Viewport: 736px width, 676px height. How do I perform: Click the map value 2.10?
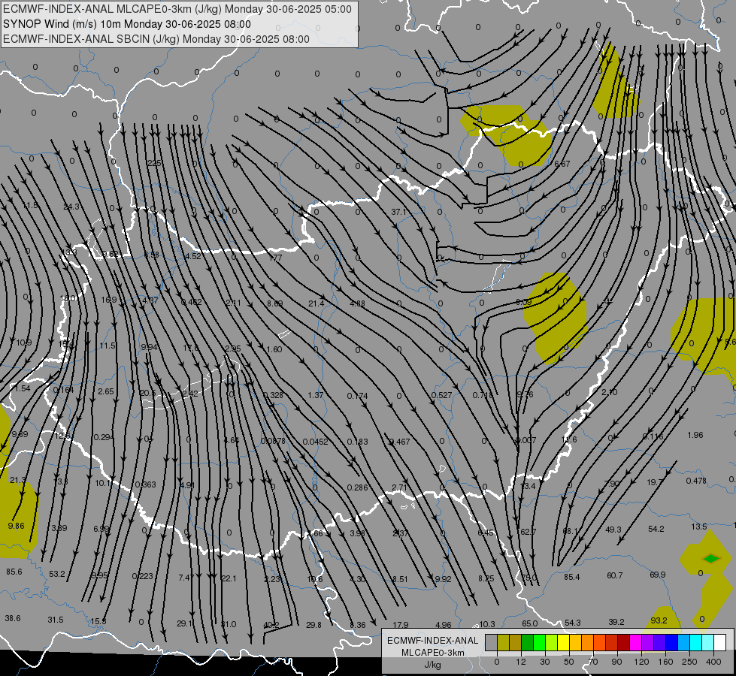609,392
